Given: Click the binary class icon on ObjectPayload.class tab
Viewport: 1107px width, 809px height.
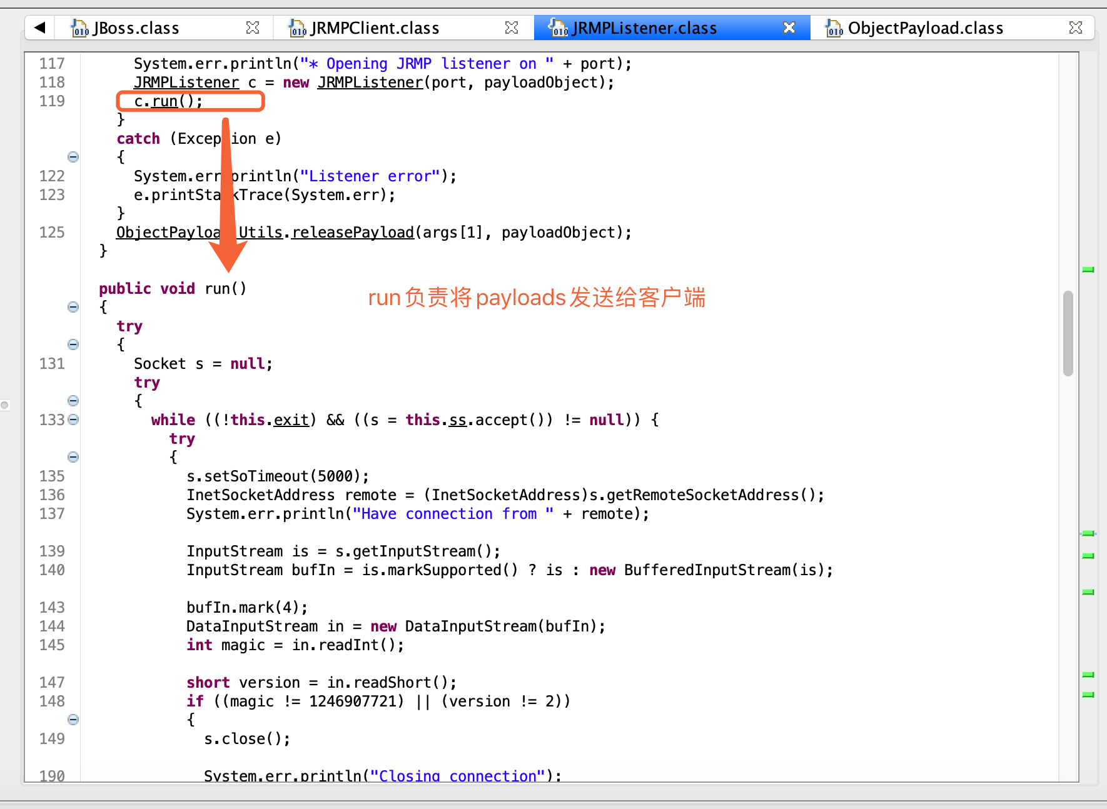Looking at the screenshot, I should [x=834, y=28].
